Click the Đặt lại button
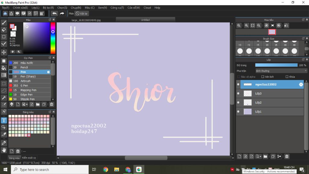309x174 pixels. 81,13
